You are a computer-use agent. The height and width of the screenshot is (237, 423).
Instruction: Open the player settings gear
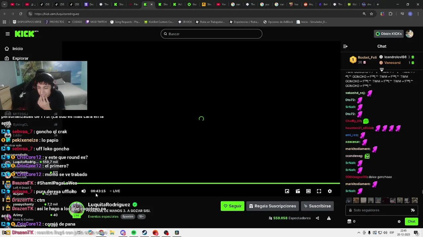329,191
